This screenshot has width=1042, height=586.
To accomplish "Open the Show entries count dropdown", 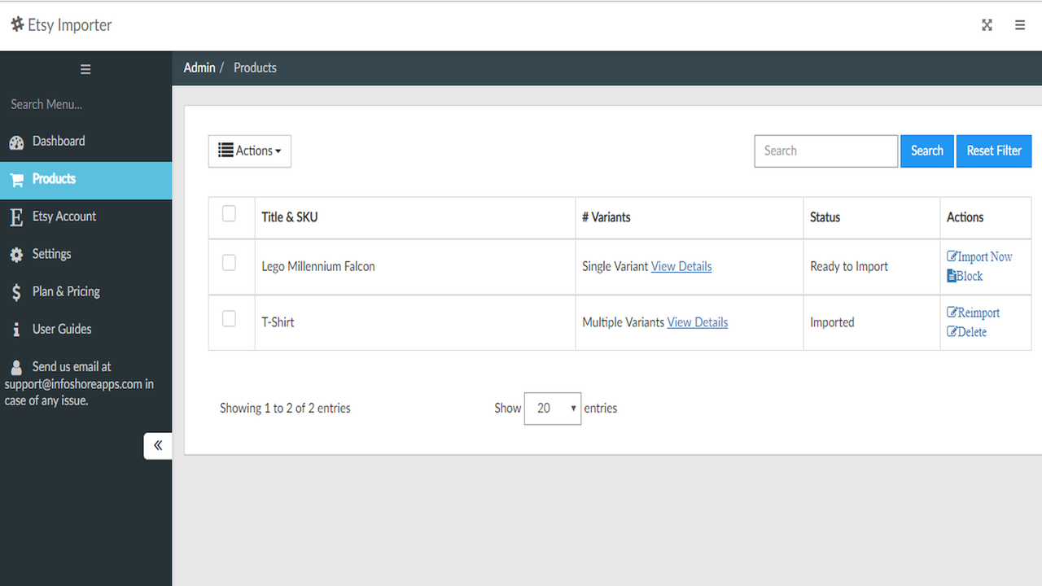I will (x=552, y=408).
